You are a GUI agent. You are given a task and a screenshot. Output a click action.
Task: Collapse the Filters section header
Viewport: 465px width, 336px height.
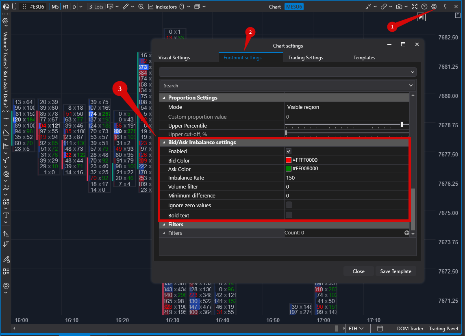(164, 225)
